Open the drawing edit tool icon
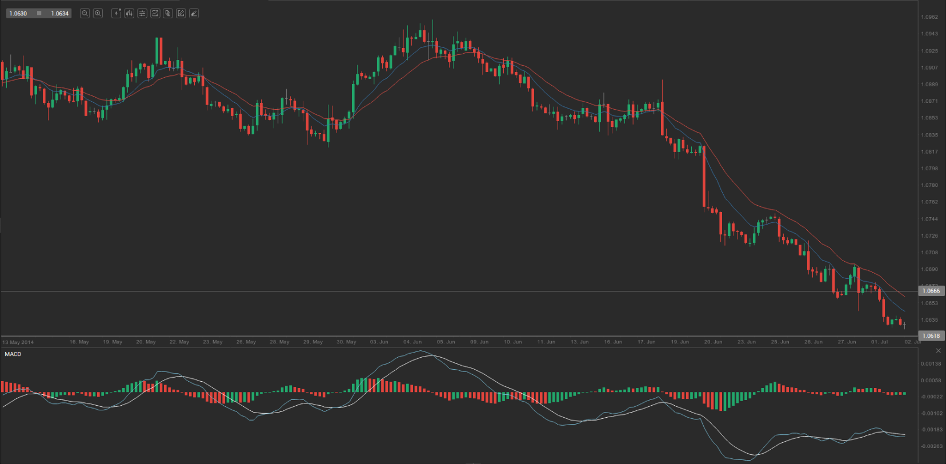 [181, 13]
